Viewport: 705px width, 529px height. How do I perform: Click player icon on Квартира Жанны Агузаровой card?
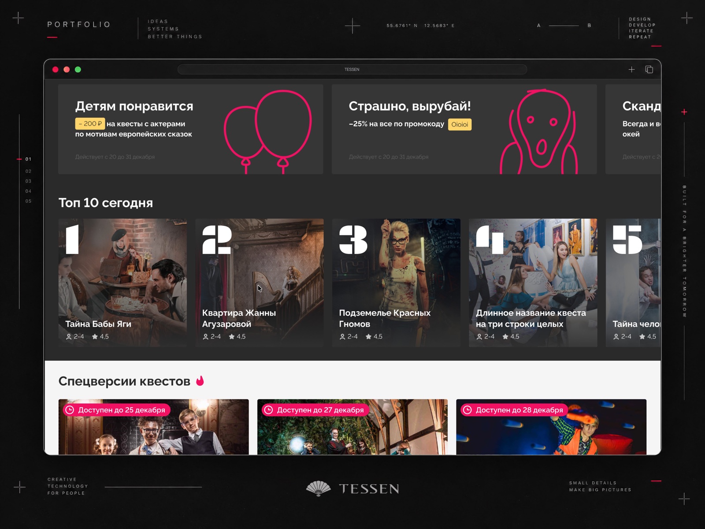pyautogui.click(x=205, y=337)
